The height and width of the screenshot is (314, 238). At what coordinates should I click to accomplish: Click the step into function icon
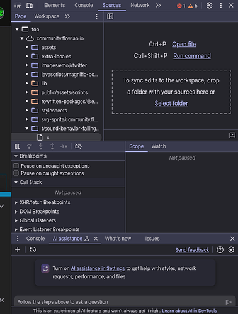pyautogui.click(x=41, y=146)
